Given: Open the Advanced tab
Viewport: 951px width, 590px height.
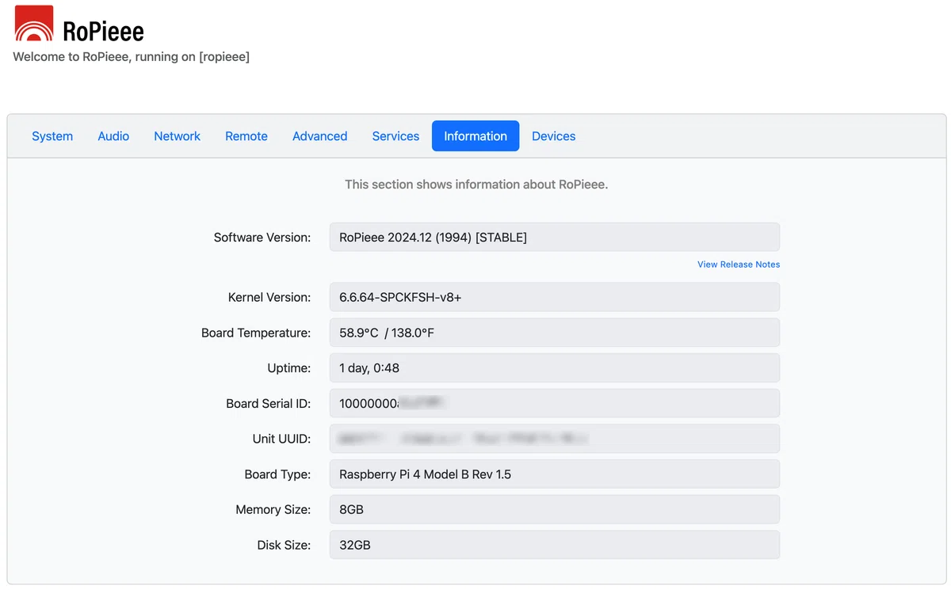Looking at the screenshot, I should (319, 136).
